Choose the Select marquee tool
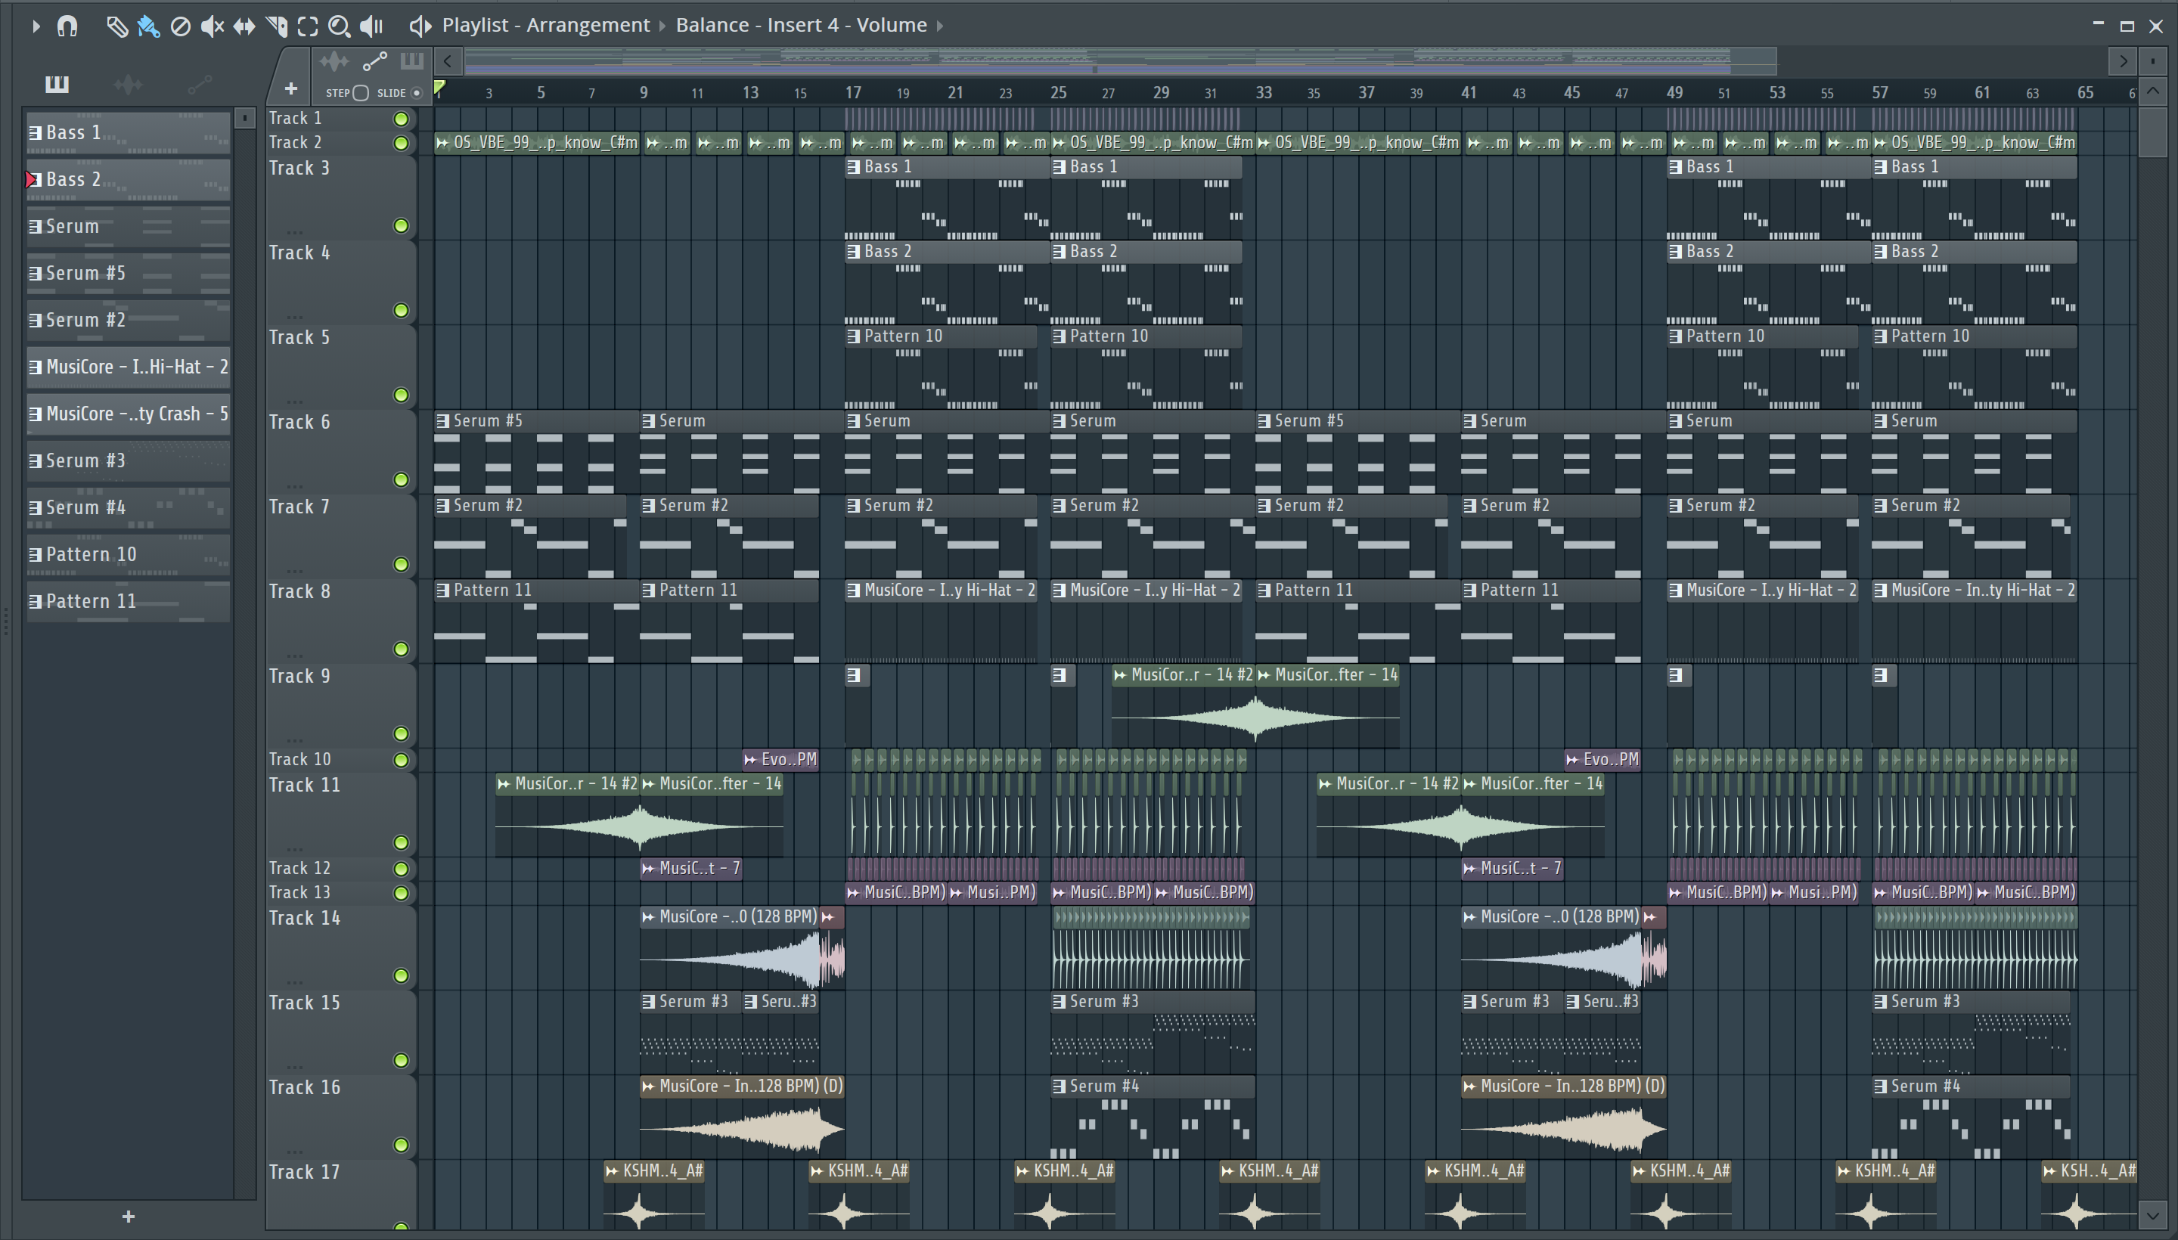This screenshot has height=1240, width=2178. (308, 26)
